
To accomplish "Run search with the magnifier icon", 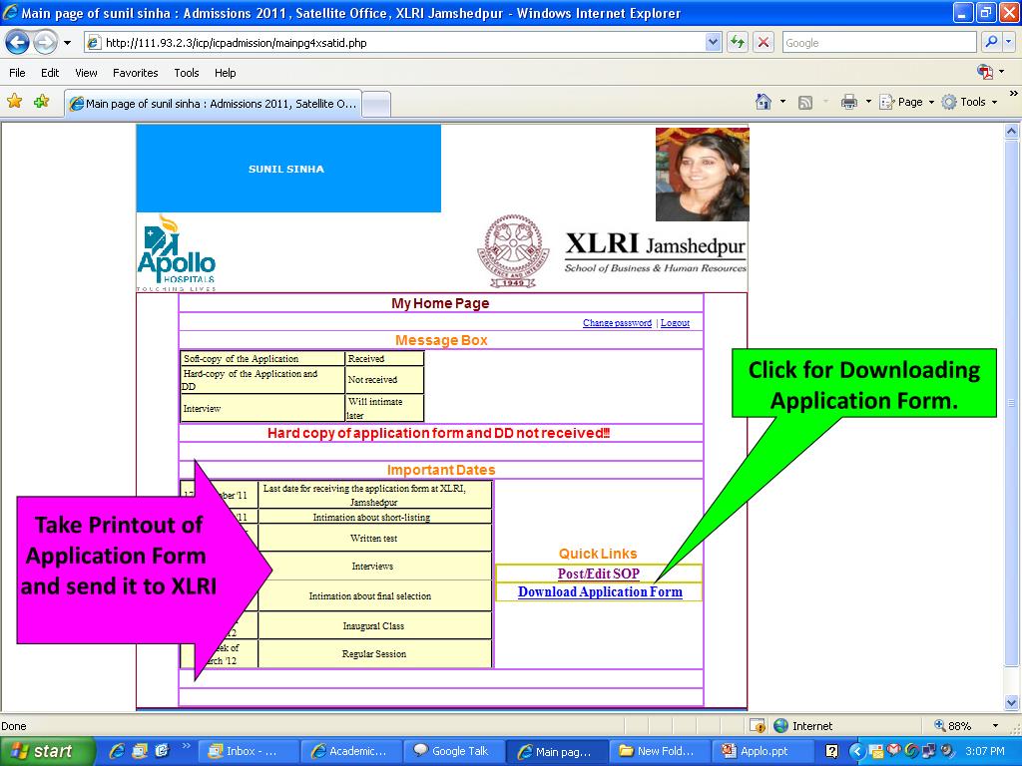I will tap(991, 42).
